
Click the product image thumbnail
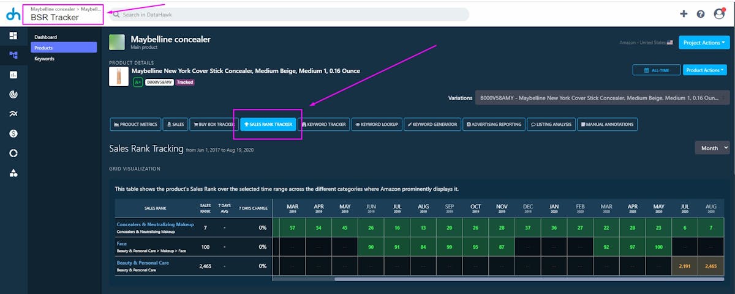coord(119,76)
